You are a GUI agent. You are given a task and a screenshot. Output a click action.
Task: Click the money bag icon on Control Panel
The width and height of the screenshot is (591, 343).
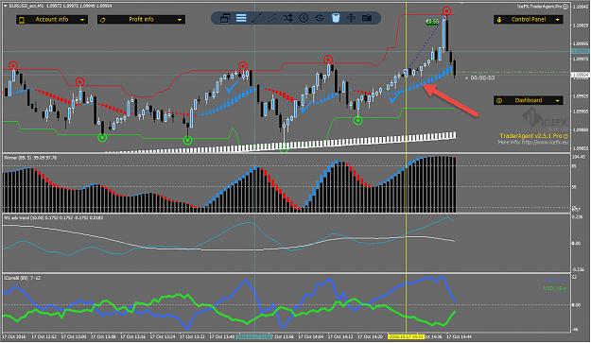pyautogui.click(x=499, y=20)
